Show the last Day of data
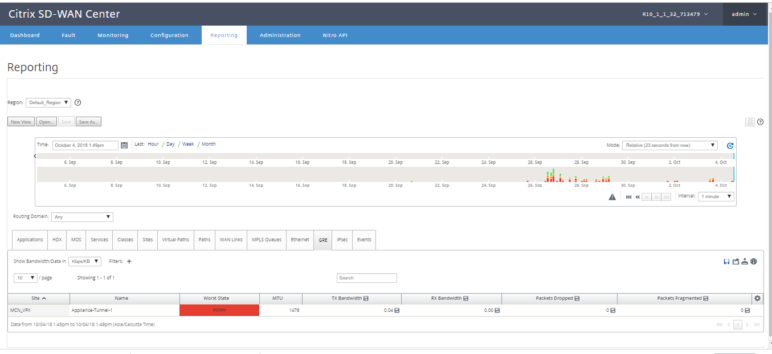Screen dimensions: 772x354 coord(170,144)
